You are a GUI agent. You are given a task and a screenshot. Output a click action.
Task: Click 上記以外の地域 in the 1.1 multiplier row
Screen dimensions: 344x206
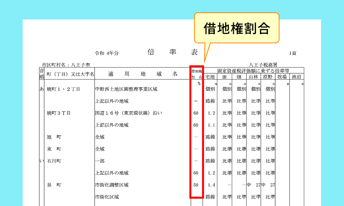click(112, 125)
